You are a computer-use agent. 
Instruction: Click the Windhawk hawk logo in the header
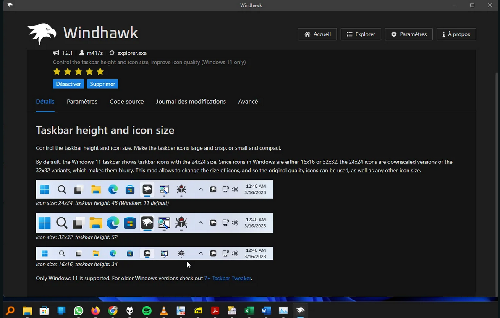point(42,33)
